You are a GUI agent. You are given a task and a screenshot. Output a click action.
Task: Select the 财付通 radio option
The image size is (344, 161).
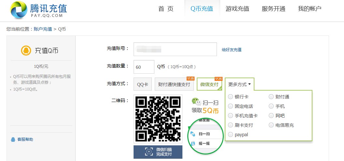[x=271, y=96]
